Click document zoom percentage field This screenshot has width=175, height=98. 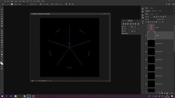coord(33,81)
